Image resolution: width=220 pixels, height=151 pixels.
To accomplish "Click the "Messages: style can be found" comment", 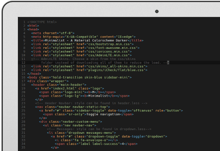I will [x=99, y=129].
